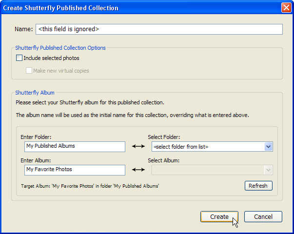Click 'Please select your Shutterfly album' text

[x=90, y=102]
